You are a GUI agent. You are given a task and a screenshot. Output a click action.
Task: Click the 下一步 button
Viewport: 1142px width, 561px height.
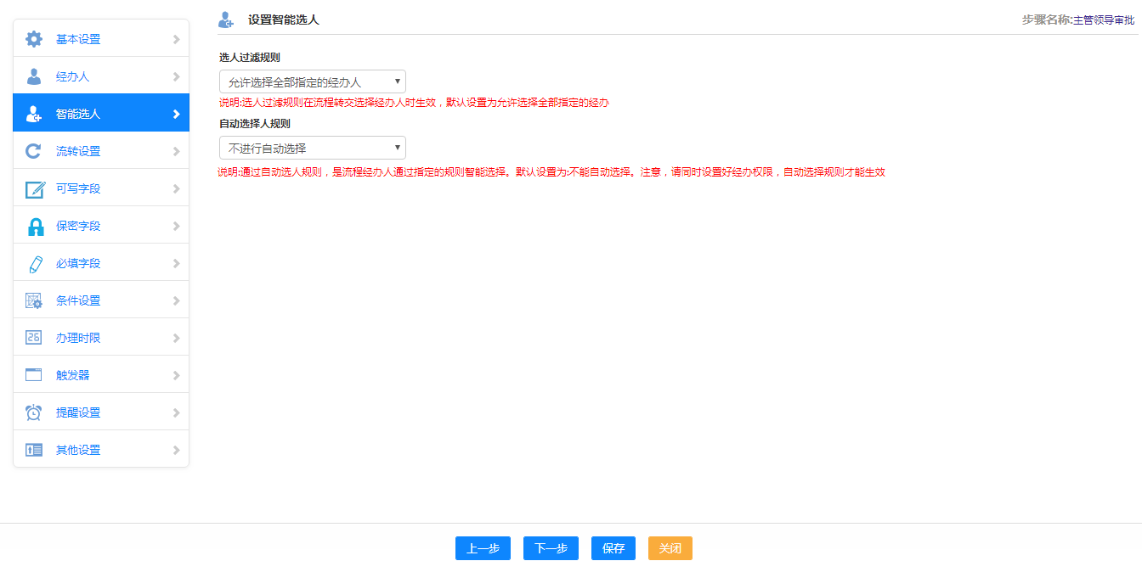[x=551, y=548]
